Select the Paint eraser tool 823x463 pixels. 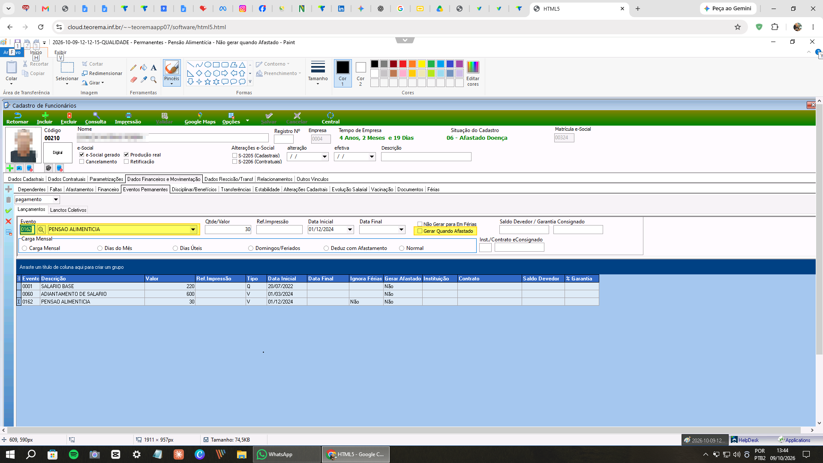[x=133, y=80]
